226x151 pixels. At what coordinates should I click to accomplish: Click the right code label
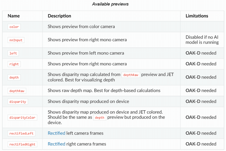14,64
